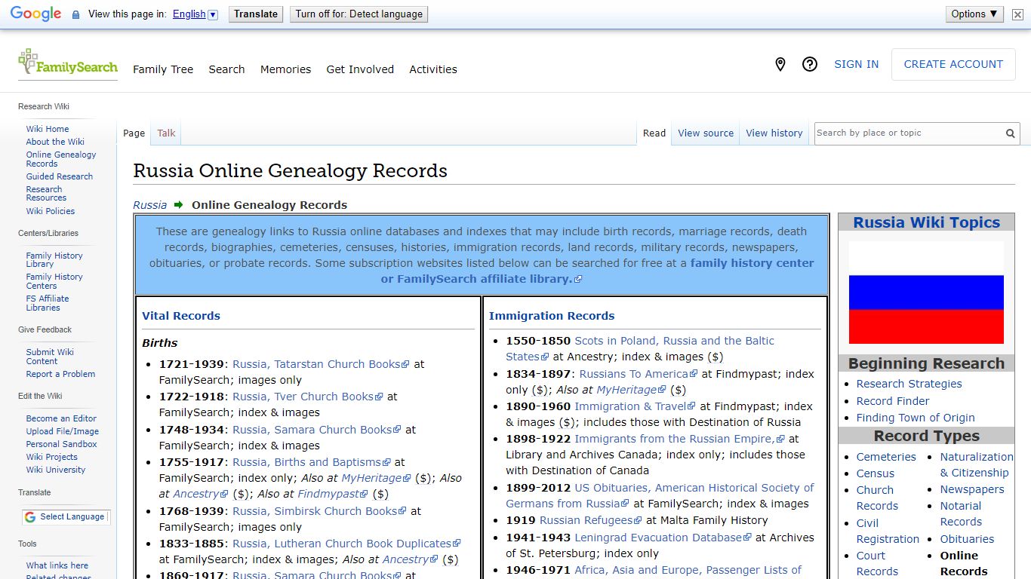Image resolution: width=1031 pixels, height=579 pixels.
Task: Click the Google logo in translate bar
Action: point(35,14)
